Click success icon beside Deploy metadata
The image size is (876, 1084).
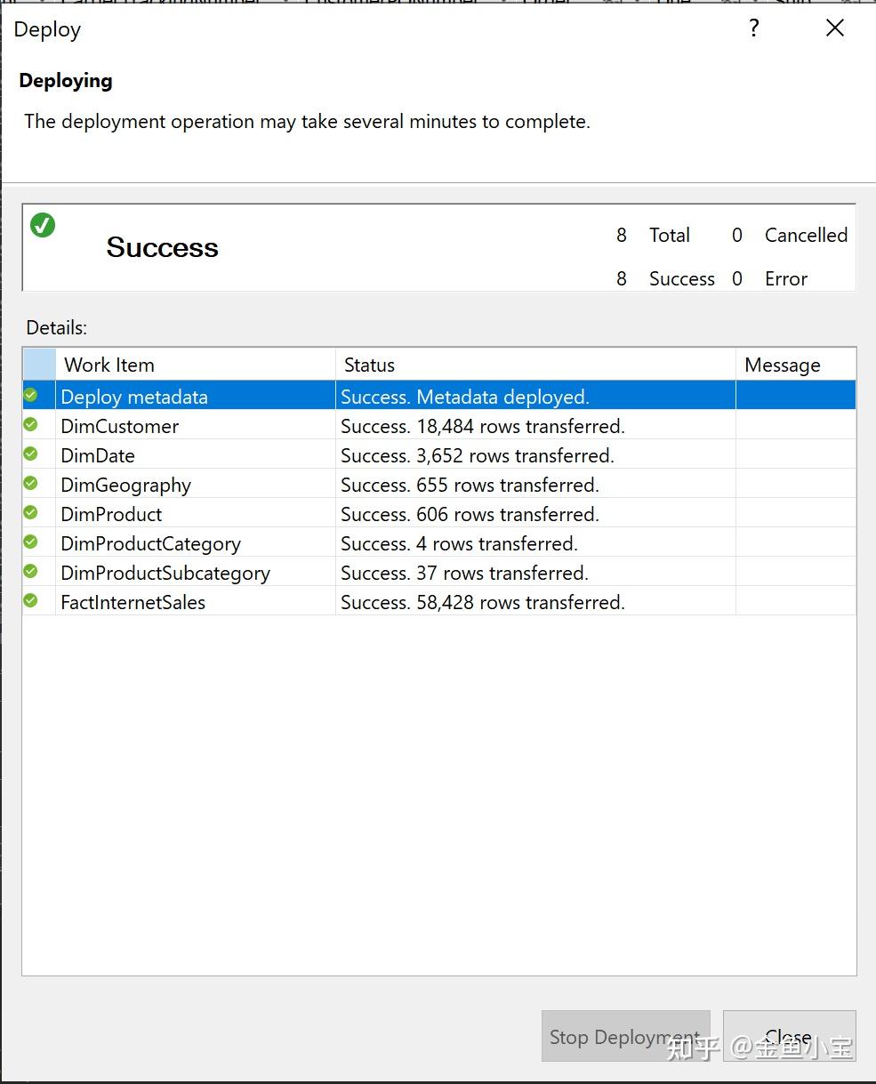click(30, 395)
